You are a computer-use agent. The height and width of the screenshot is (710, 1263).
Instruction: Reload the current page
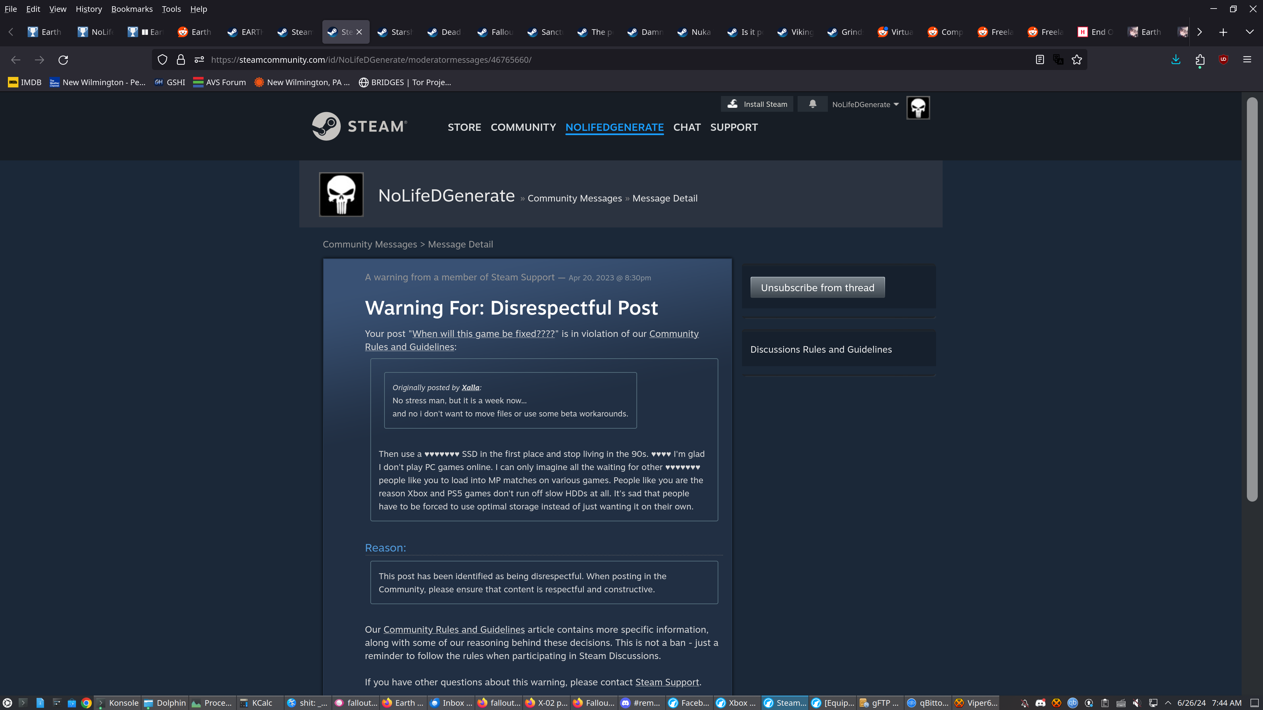click(x=63, y=60)
